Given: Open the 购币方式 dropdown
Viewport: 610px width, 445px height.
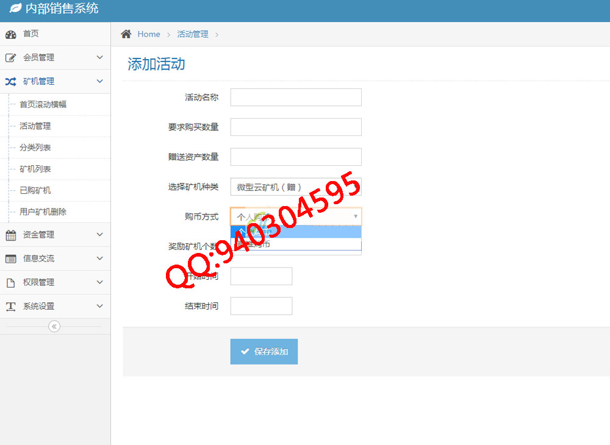Looking at the screenshot, I should 296,216.
